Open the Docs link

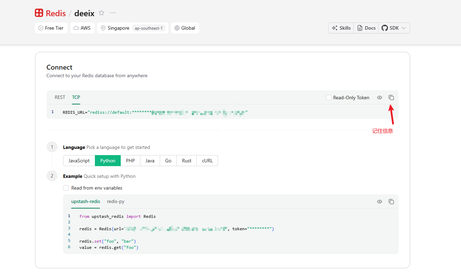point(366,28)
